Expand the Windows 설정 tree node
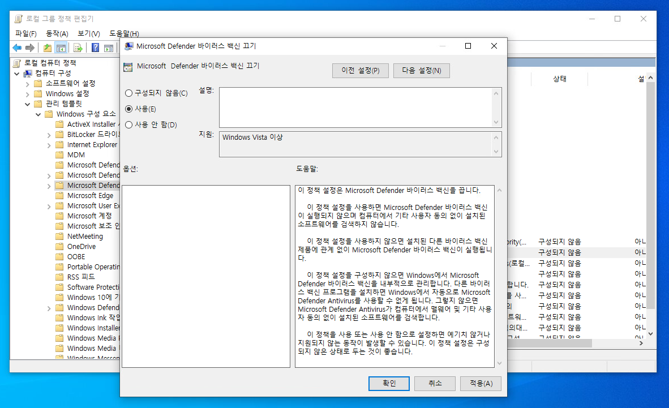This screenshot has width=669, height=408. (27, 94)
